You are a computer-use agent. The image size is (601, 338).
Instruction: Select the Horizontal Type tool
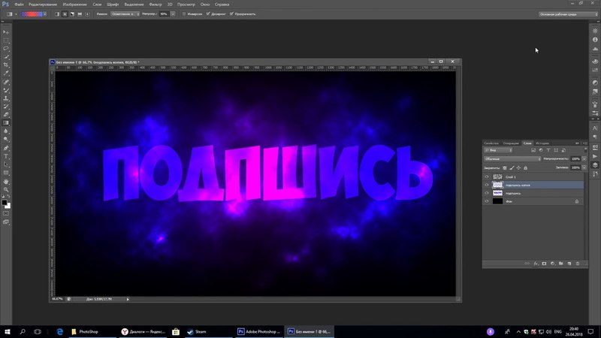click(x=7, y=156)
